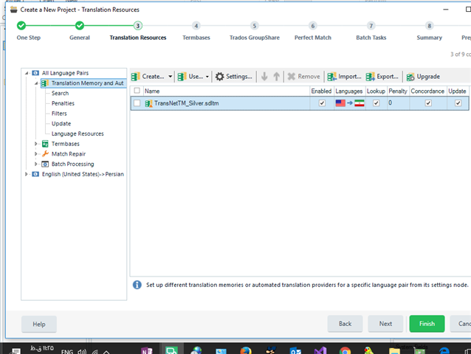Go to the Translation Resources wizard step
Image resolution: width=471 pixels, height=354 pixels.
click(138, 26)
